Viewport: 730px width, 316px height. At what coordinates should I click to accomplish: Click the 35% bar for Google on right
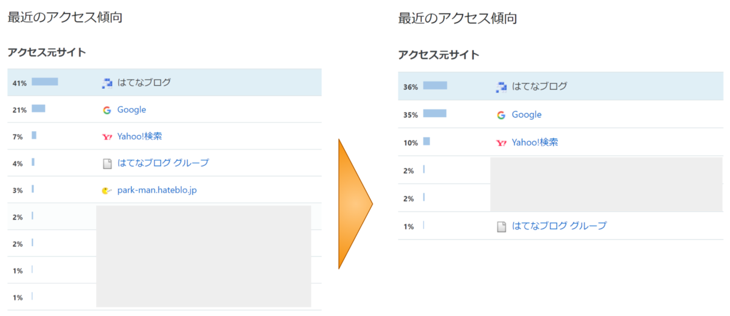(x=434, y=114)
